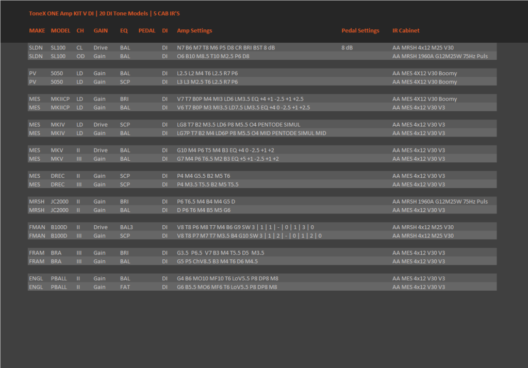This screenshot has height=368, width=528.
Task: Select 'L2.5 L2 M4 T6 L2.5 R7 P6' cell
Action: coord(207,73)
